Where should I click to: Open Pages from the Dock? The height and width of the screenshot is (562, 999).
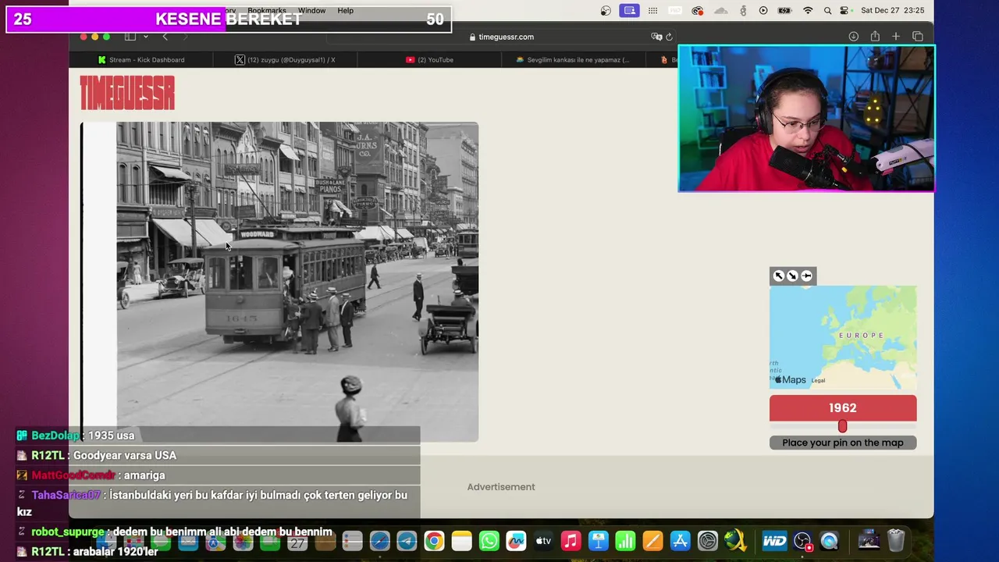pyautogui.click(x=652, y=540)
